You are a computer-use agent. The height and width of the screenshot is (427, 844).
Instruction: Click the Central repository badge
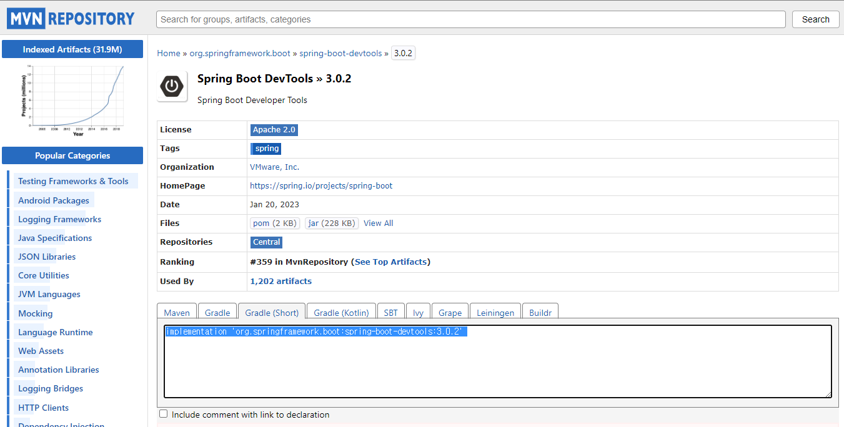click(x=266, y=242)
